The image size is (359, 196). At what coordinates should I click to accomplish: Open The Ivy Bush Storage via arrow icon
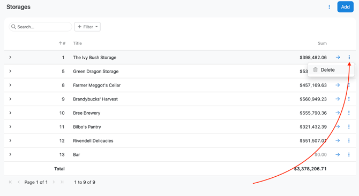pyautogui.click(x=338, y=57)
